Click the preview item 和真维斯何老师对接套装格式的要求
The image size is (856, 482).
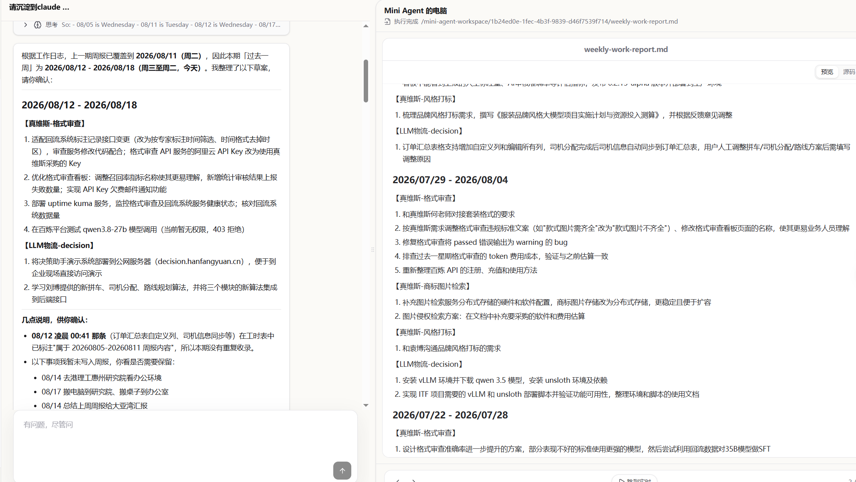(x=459, y=214)
